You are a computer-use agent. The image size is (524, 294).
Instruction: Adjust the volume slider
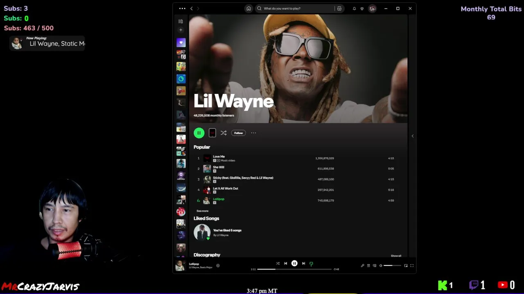tap(393, 265)
